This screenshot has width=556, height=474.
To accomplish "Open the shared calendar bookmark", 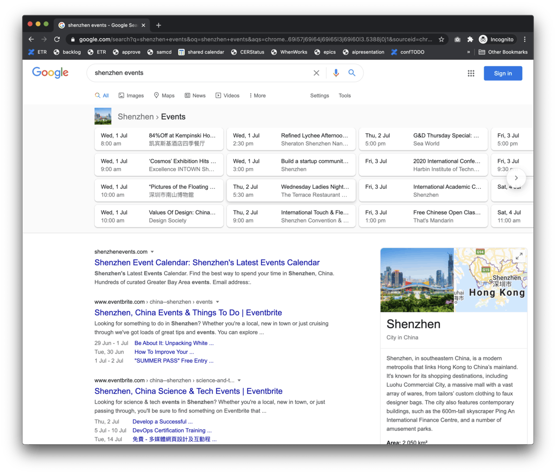I will [201, 52].
